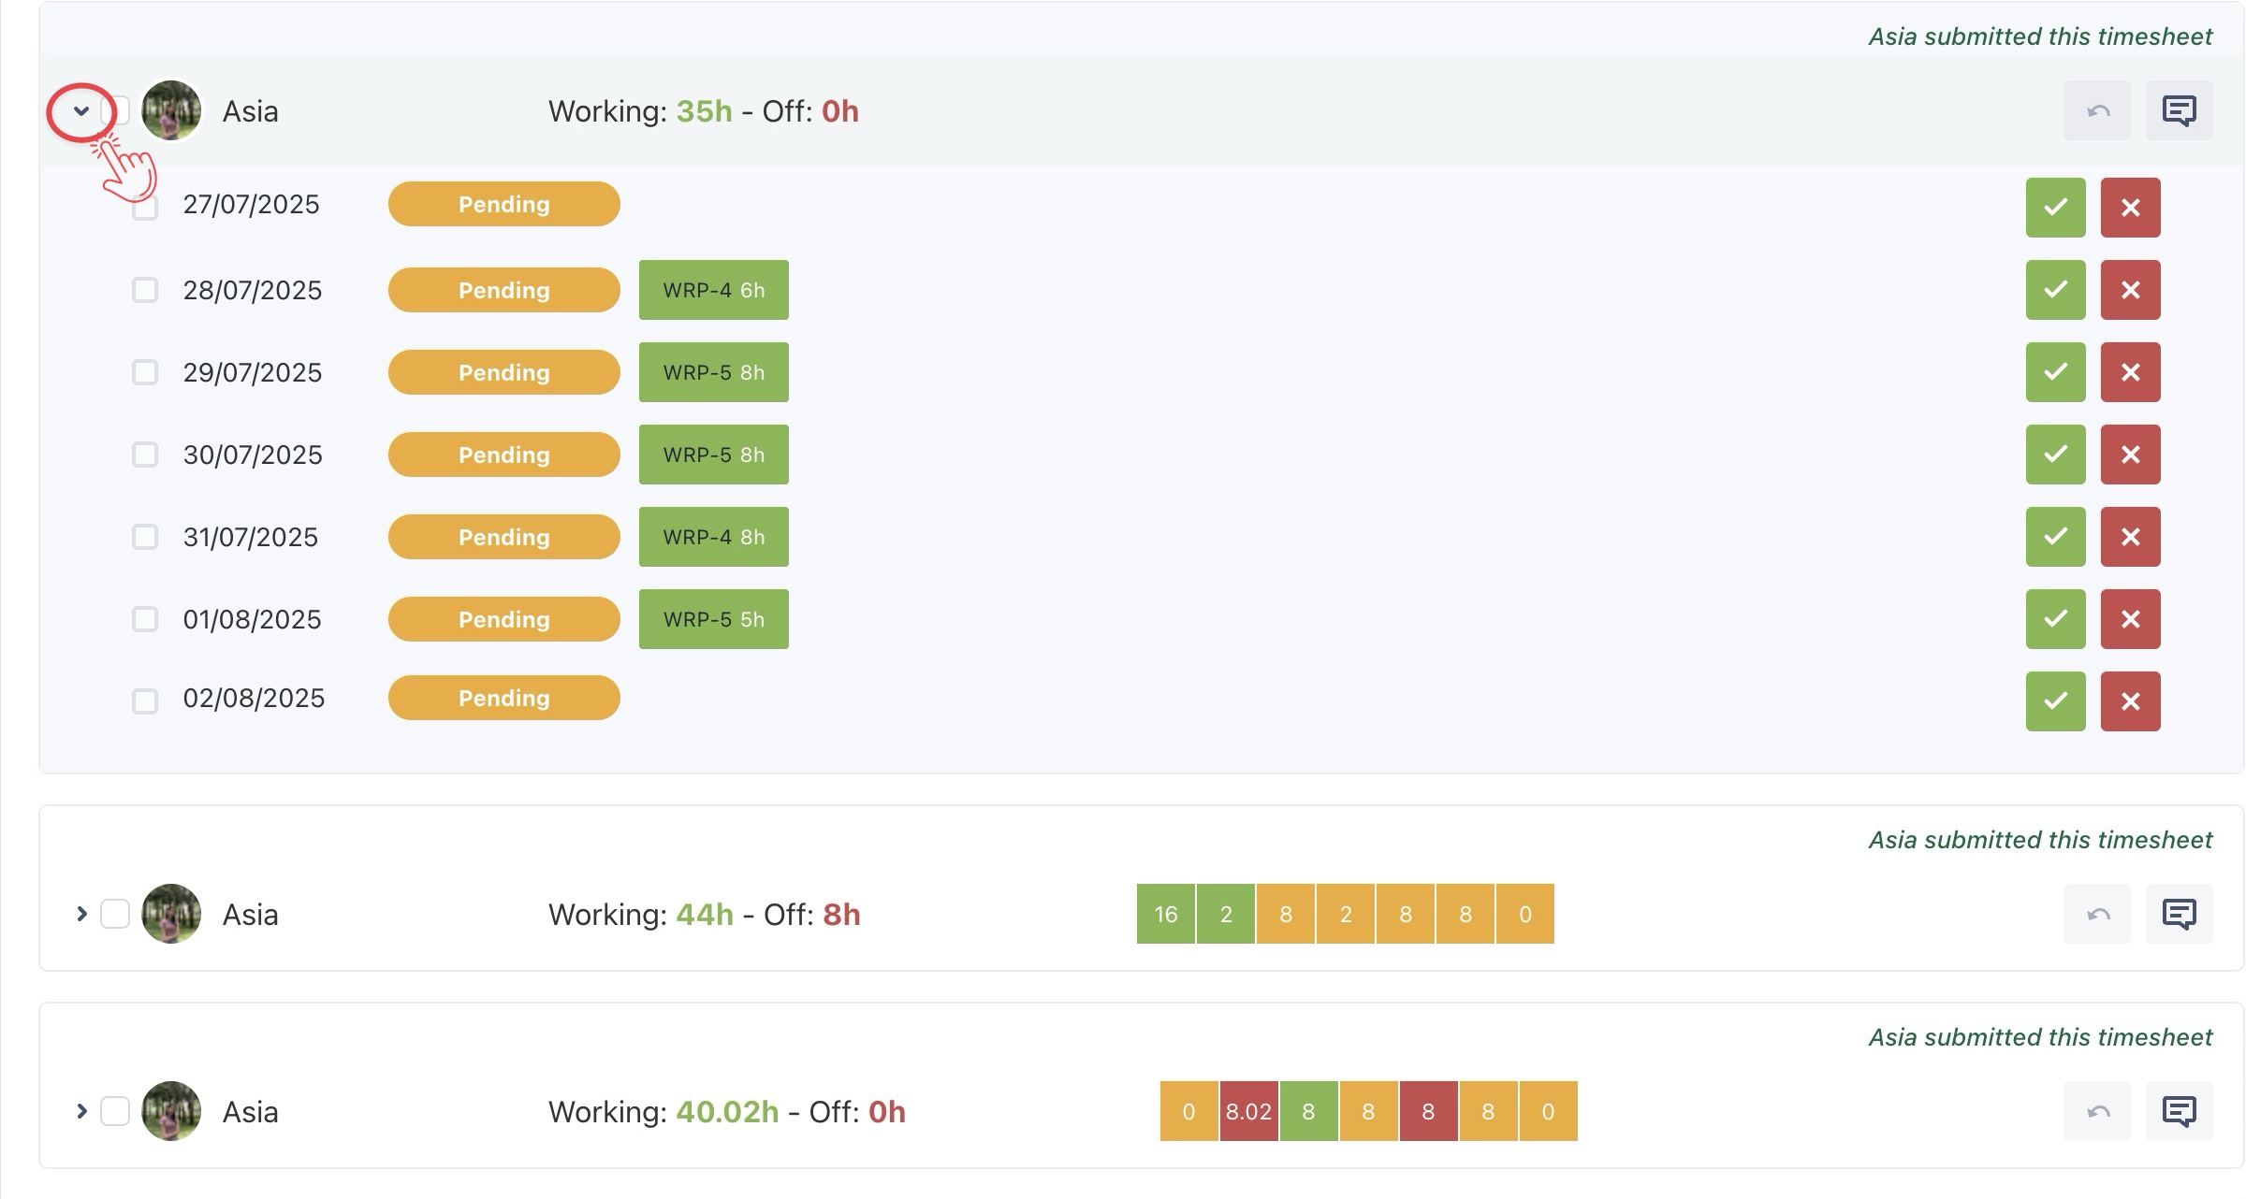
Task: Reject the 31/07/2025 entry
Action: point(2130,537)
